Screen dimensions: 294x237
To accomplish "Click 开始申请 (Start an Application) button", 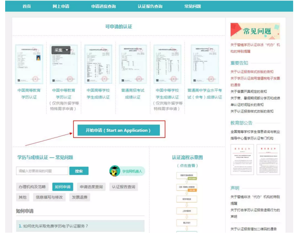I will [118, 130].
